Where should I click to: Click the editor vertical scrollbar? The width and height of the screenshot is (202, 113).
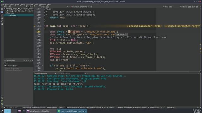pos(201,39)
